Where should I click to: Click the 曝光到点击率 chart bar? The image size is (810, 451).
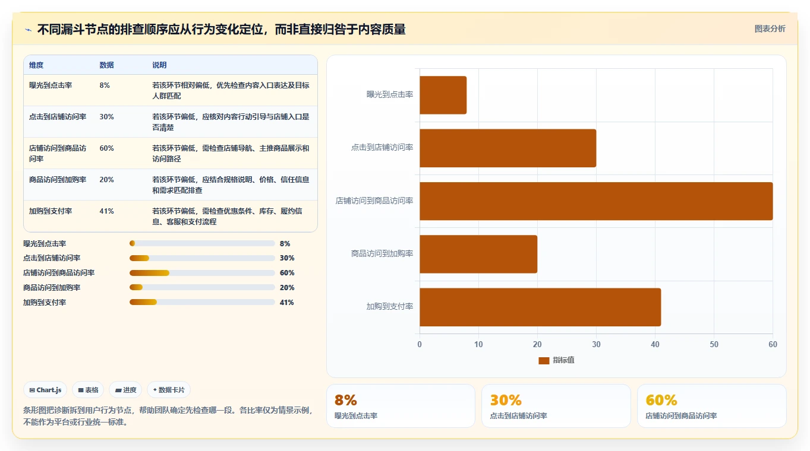click(x=443, y=95)
